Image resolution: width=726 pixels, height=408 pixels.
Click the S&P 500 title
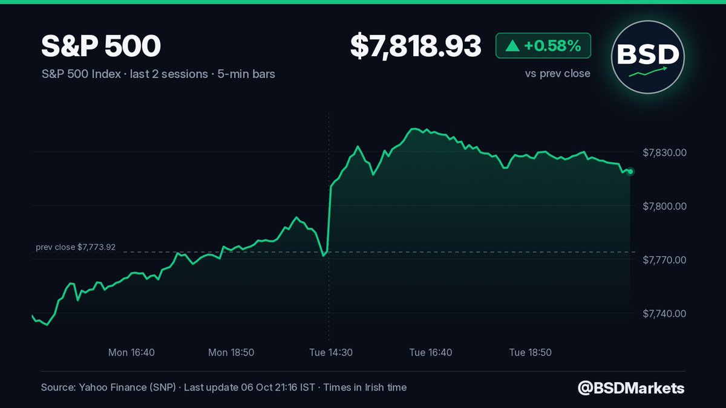[101, 47]
